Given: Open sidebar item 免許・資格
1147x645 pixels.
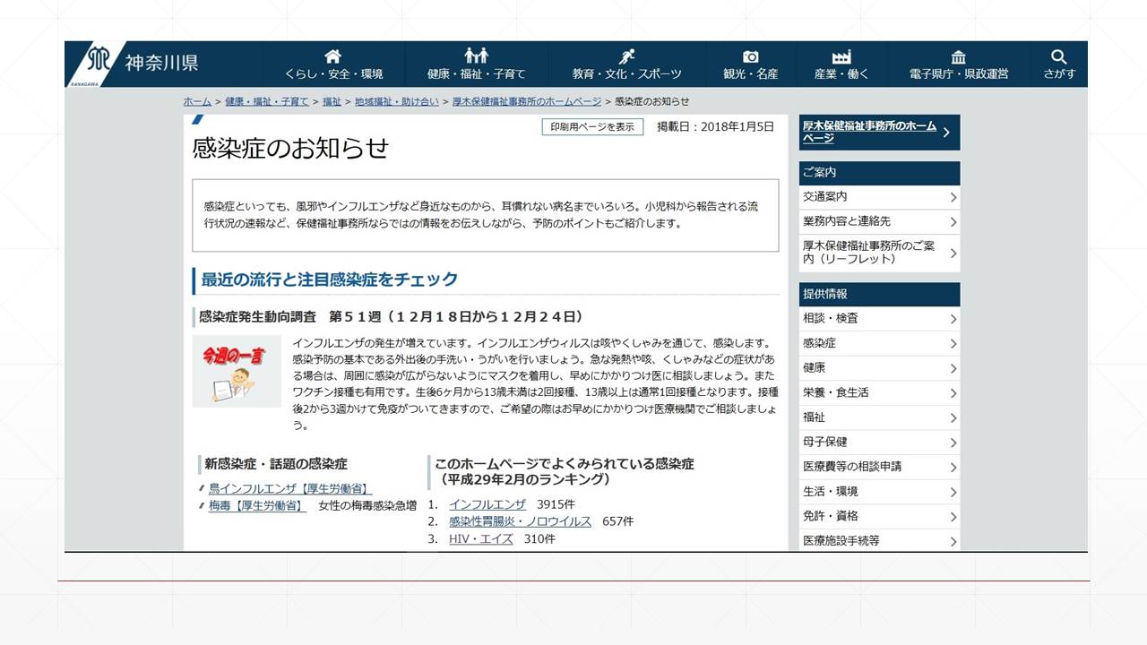Looking at the screenshot, I should pos(879,516).
